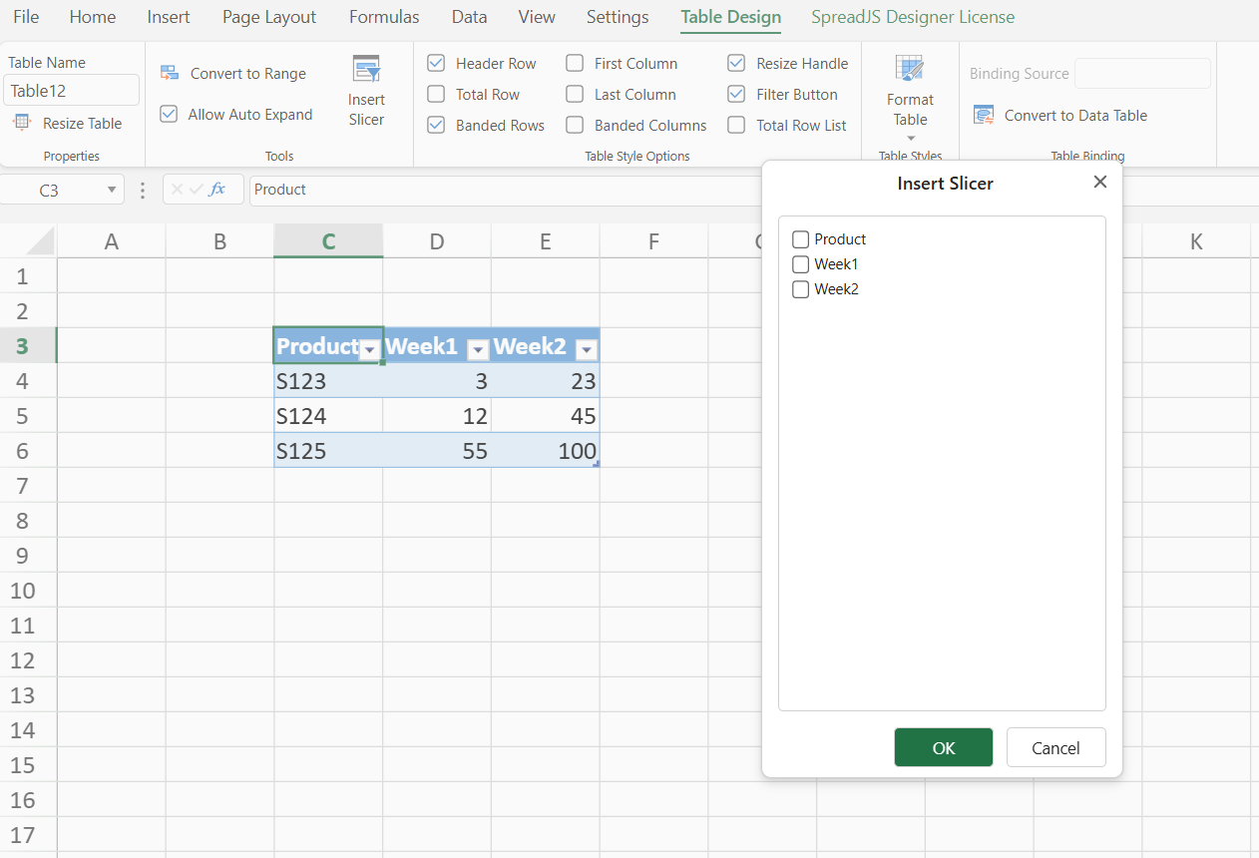Viewport: 1259px width, 858px height.
Task: Select cell containing S124
Action: 328,415
